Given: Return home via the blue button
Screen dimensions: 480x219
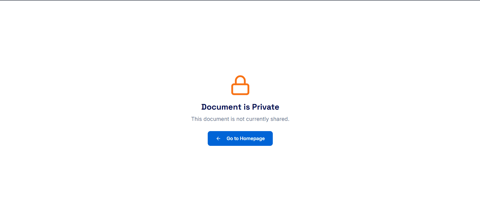Looking at the screenshot, I should (240, 138).
